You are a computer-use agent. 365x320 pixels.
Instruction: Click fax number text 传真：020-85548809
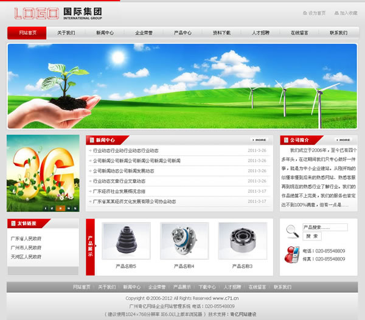324,259
